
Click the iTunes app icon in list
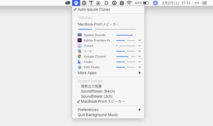[79, 46]
